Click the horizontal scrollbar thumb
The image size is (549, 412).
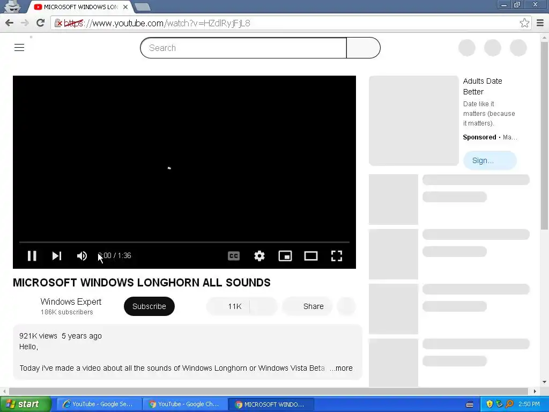click(x=268, y=391)
